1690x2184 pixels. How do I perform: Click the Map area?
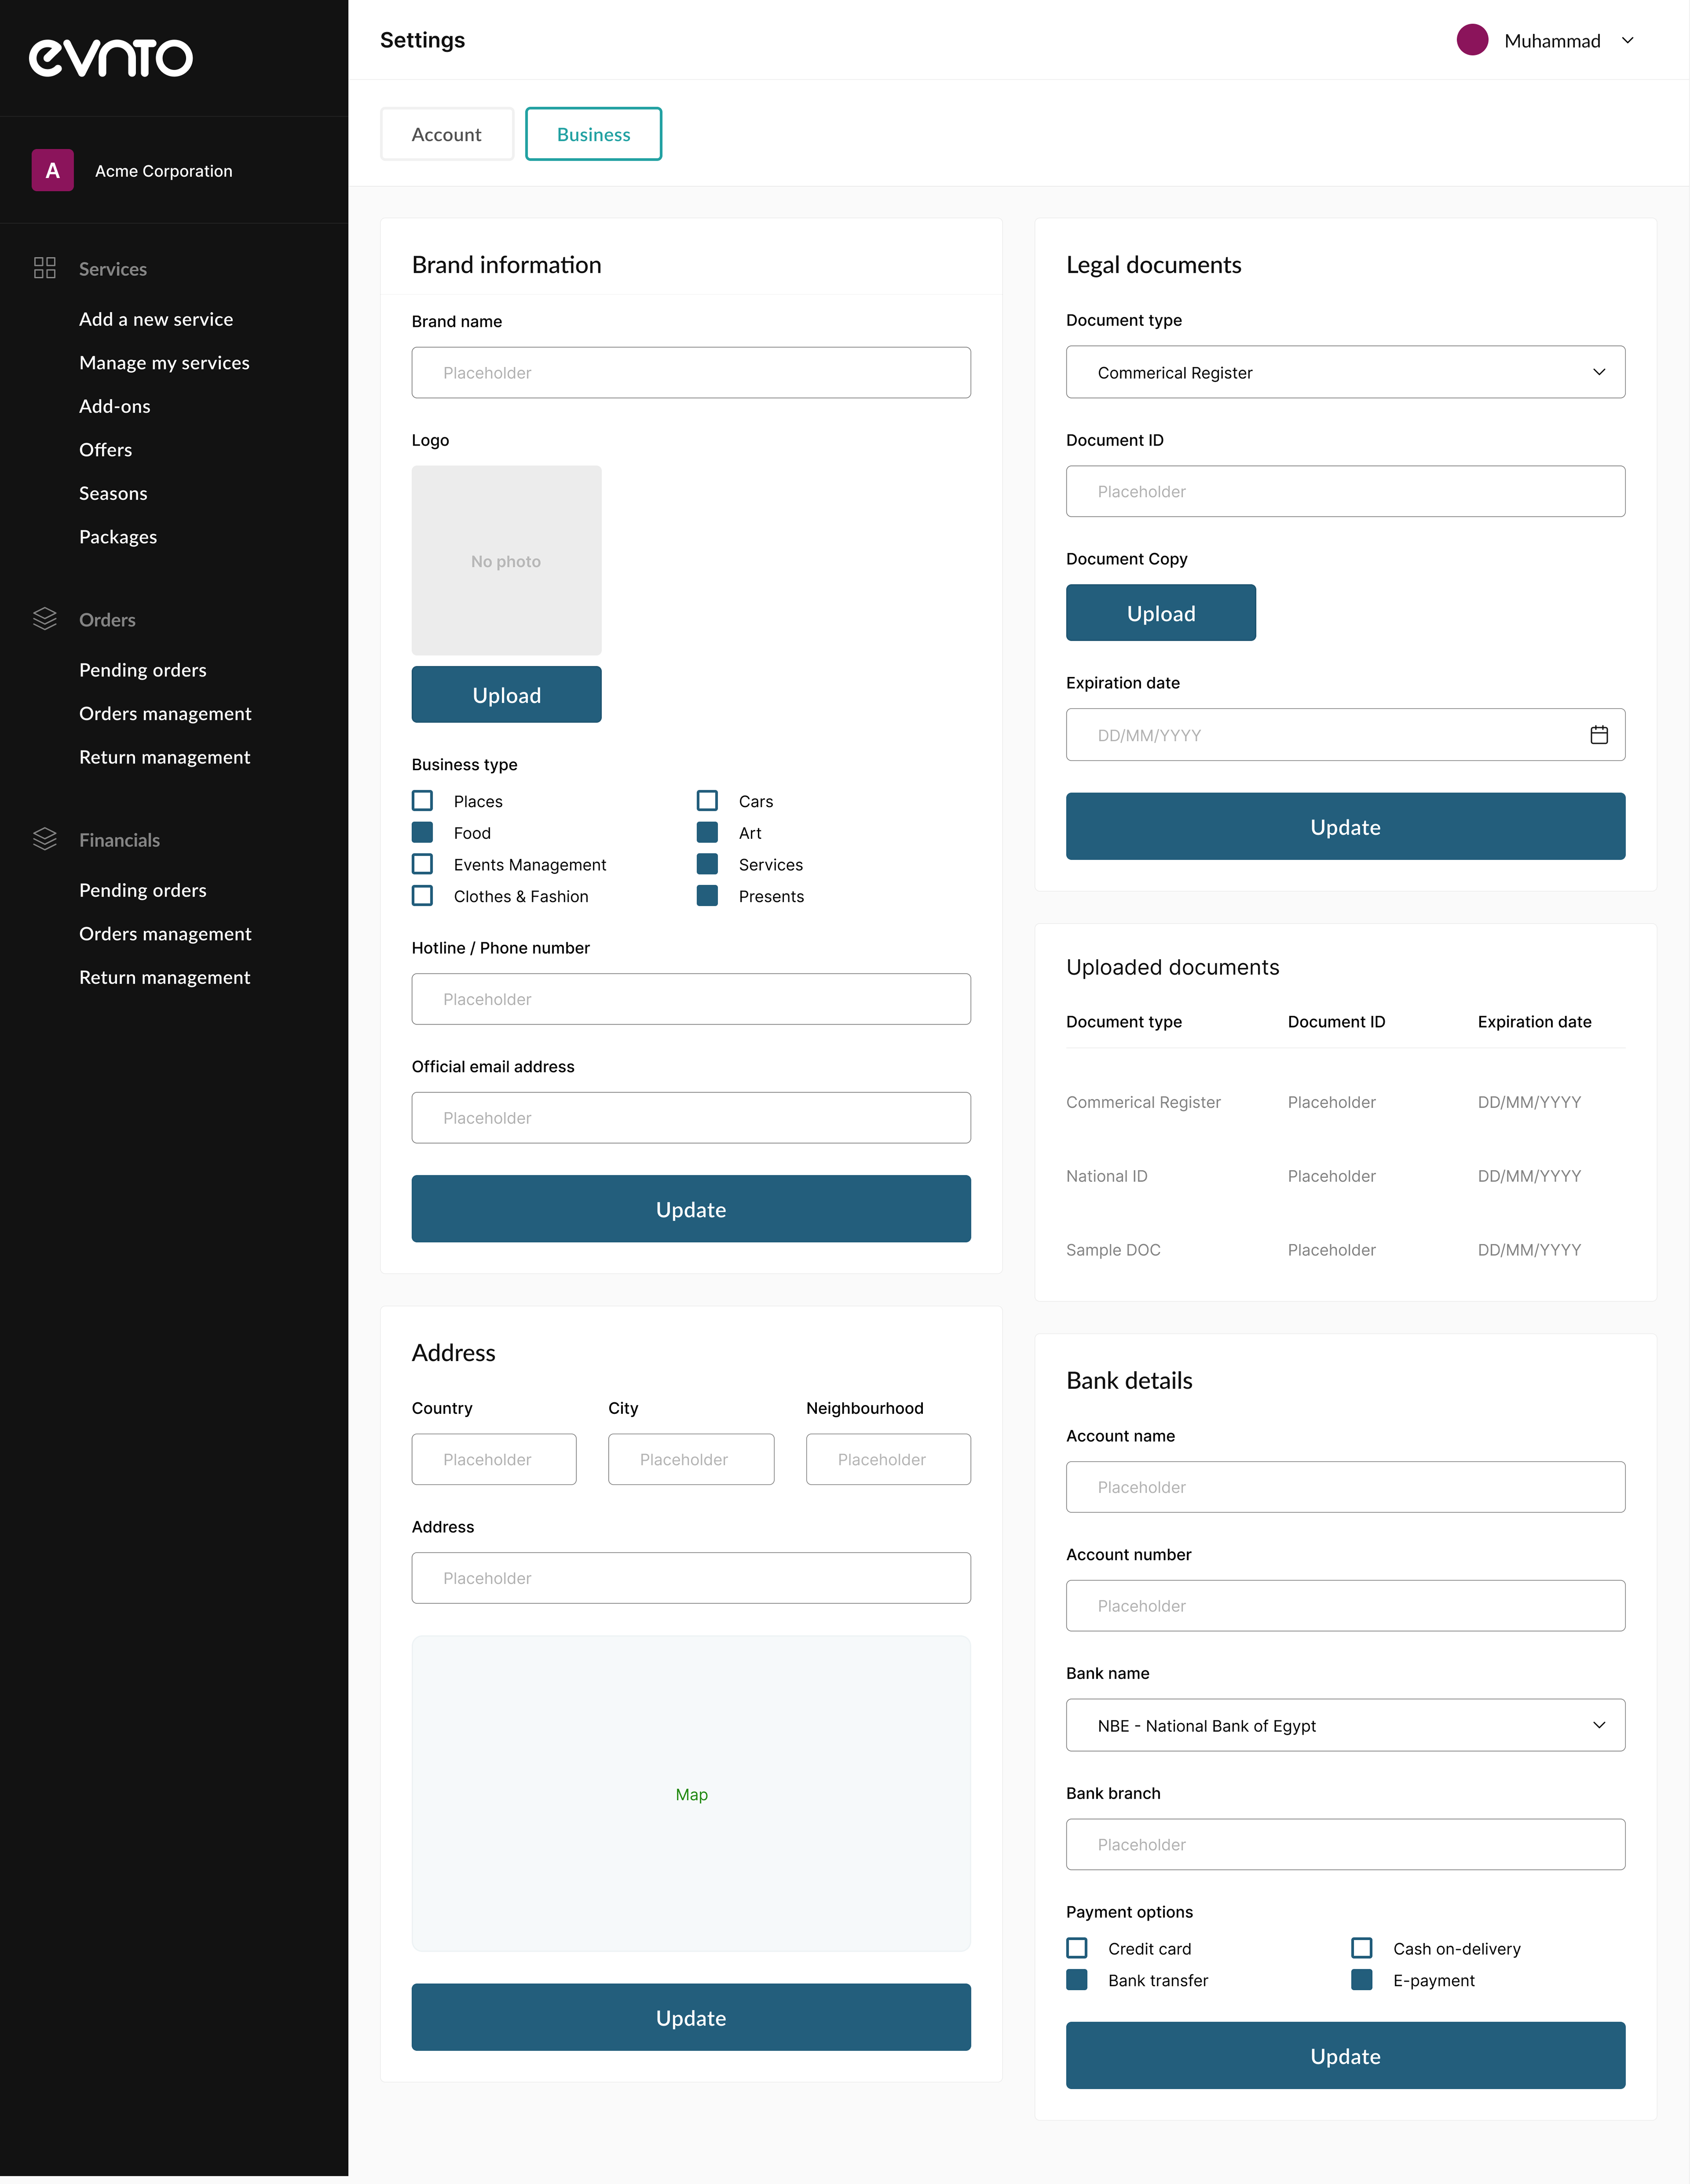[x=691, y=1793]
